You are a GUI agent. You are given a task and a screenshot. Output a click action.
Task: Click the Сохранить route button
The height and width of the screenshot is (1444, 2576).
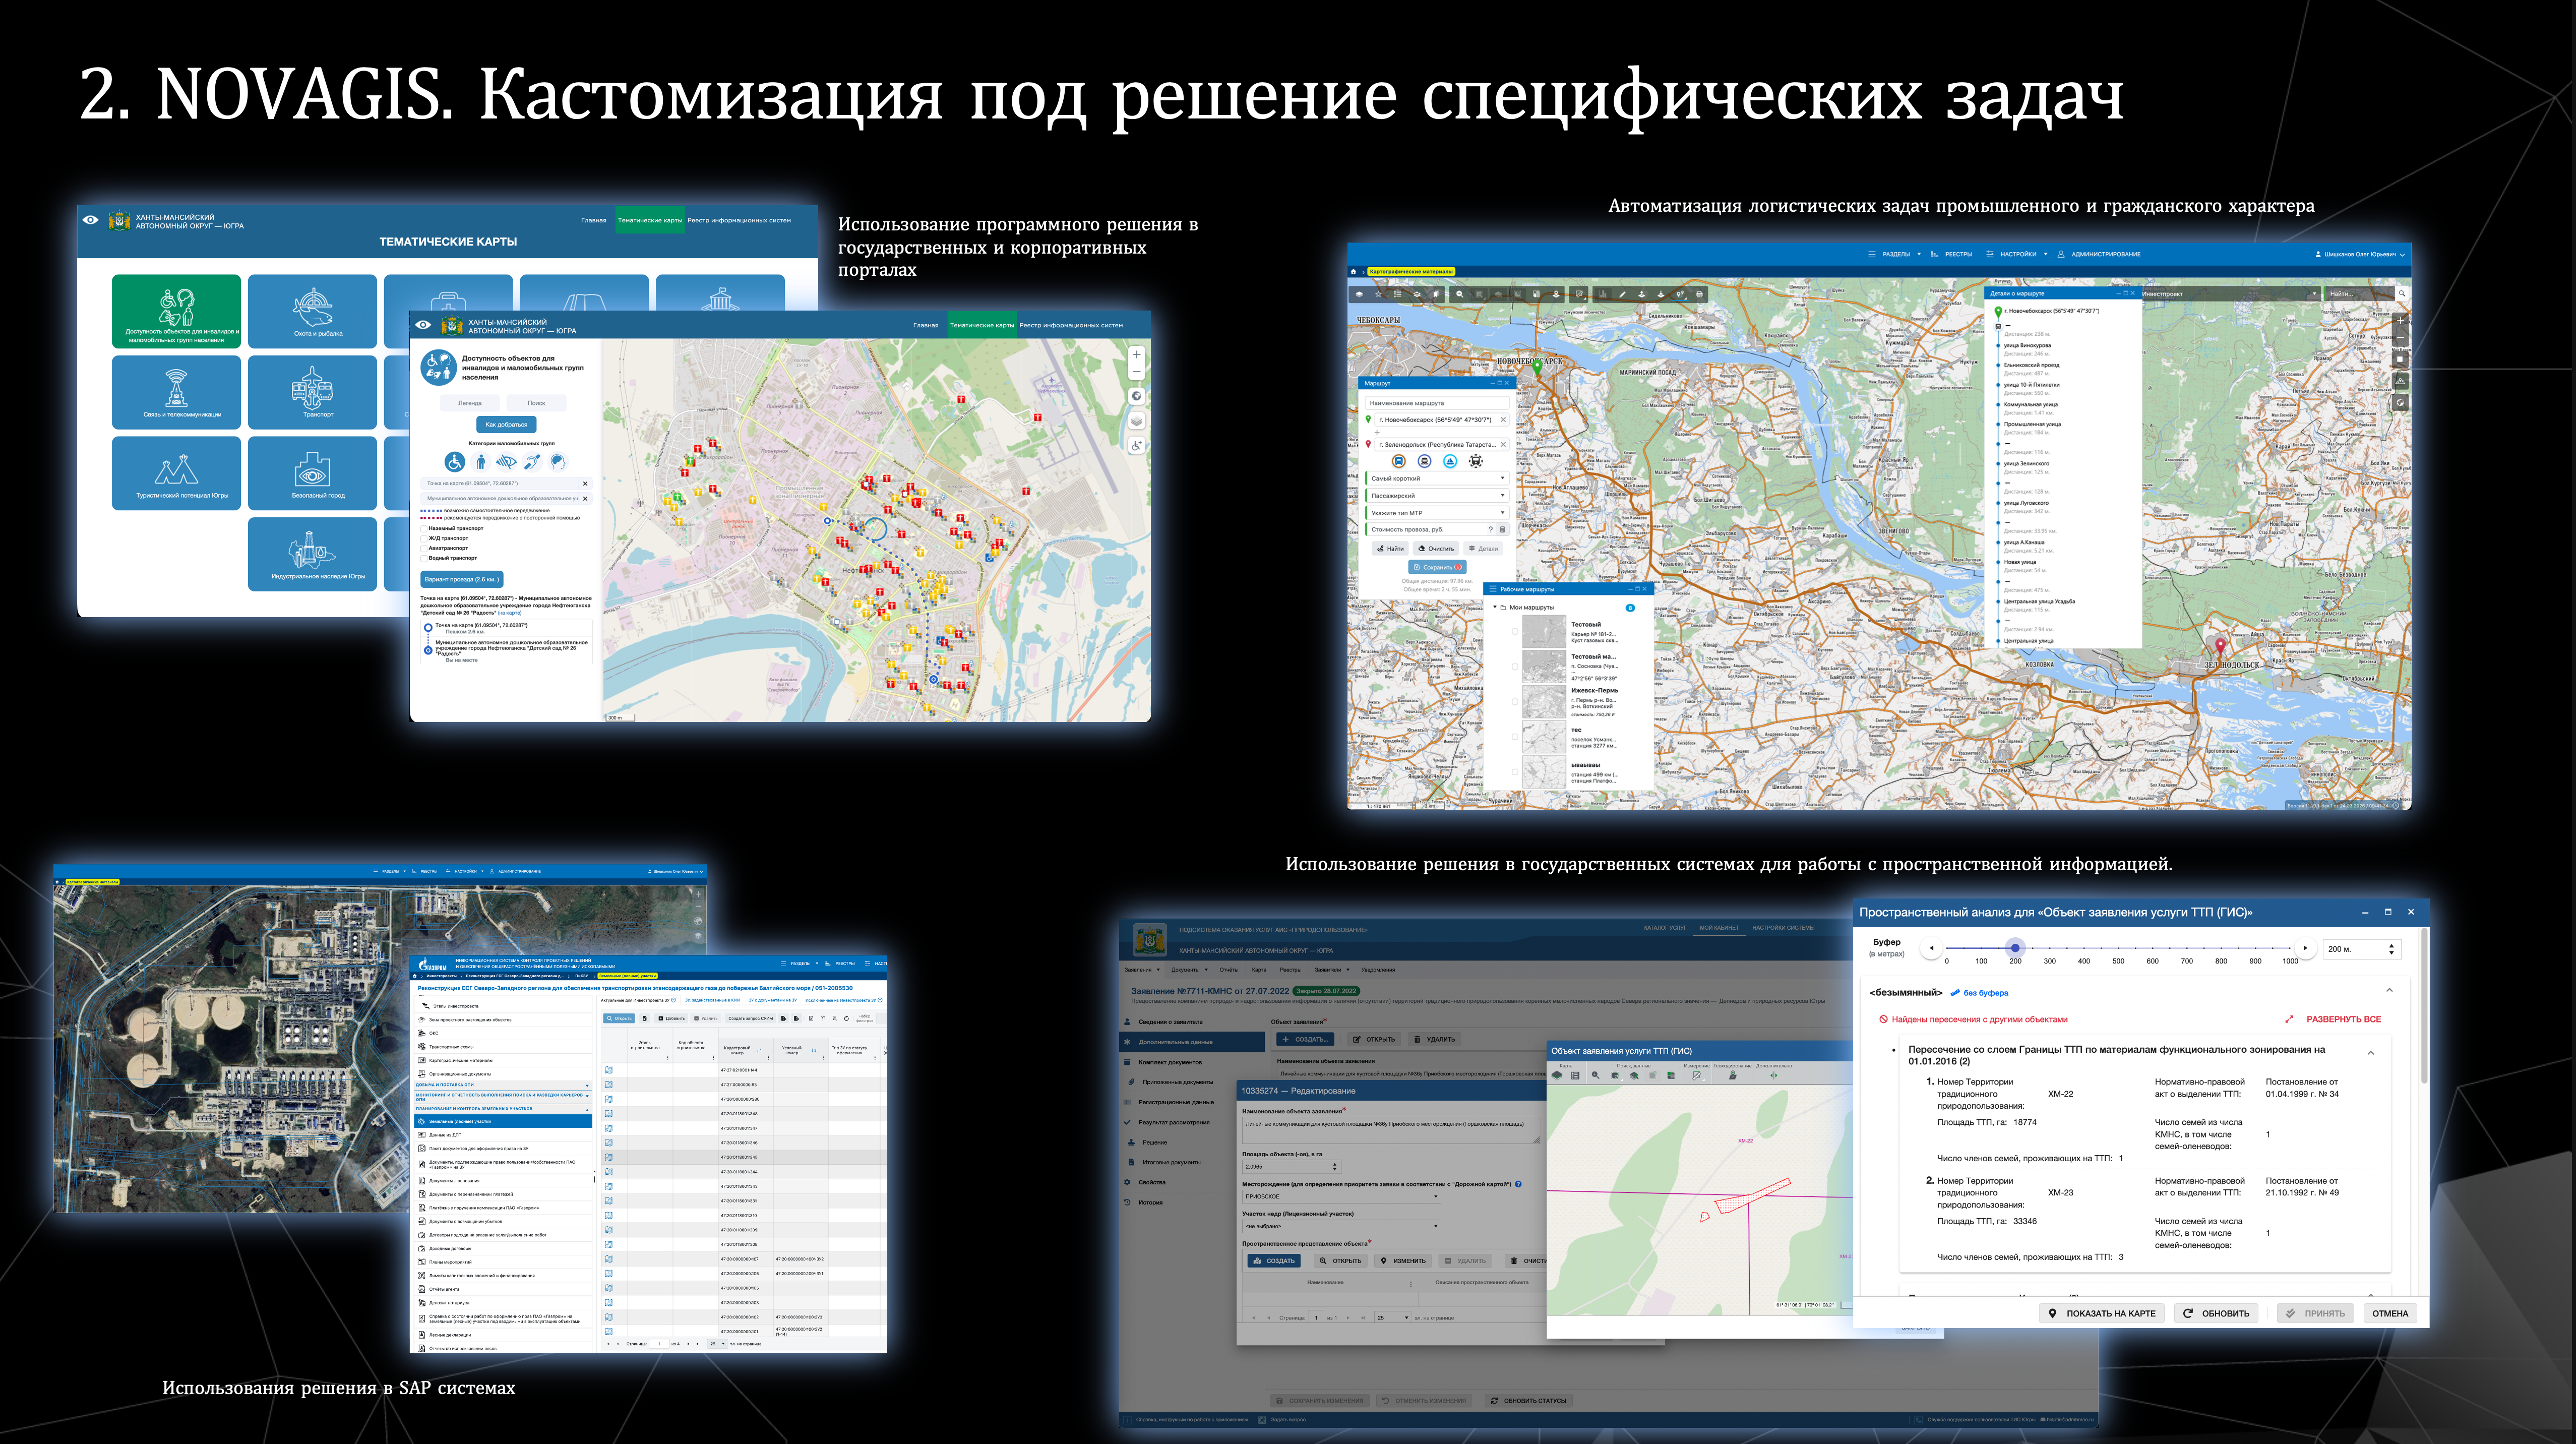[1437, 567]
